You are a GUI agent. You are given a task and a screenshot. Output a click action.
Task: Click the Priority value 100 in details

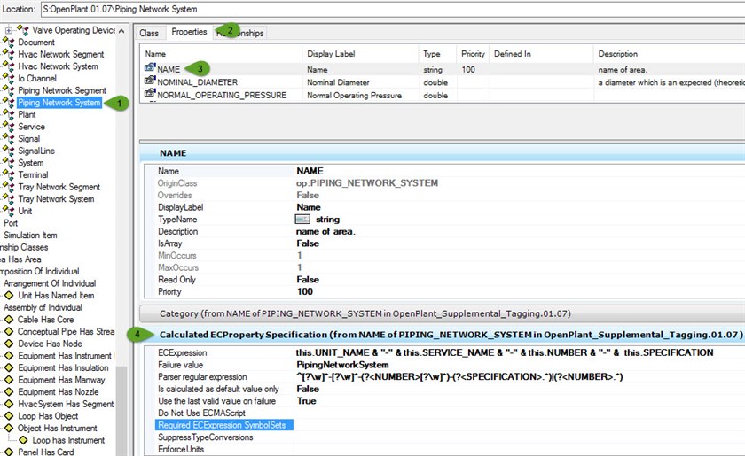(x=305, y=291)
